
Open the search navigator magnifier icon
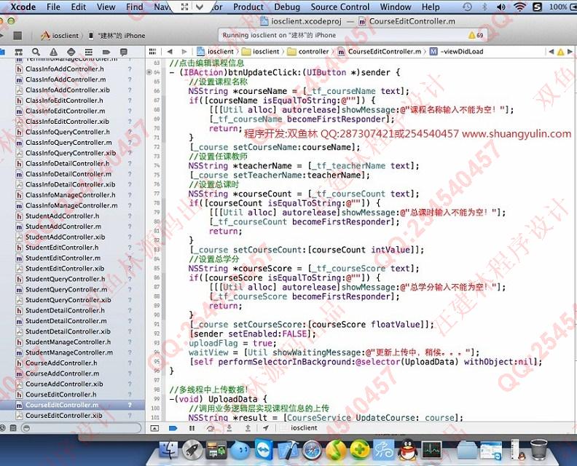pyautogui.click(x=36, y=52)
